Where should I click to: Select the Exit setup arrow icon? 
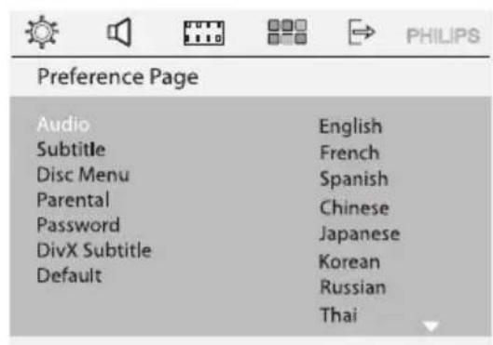pos(362,32)
